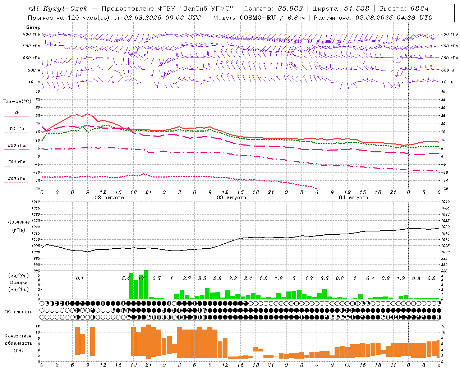Click the Td 2м dew point legend entry
Viewport: 460px width, 368px height.
(17, 129)
